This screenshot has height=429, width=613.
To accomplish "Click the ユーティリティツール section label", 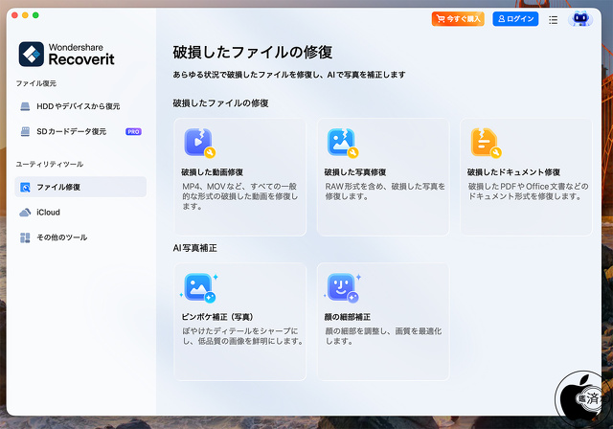I will coord(50,164).
